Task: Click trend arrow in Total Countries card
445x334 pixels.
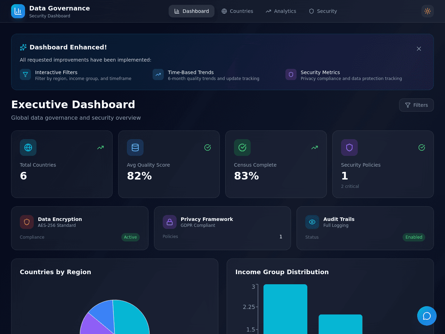Action: (100, 148)
